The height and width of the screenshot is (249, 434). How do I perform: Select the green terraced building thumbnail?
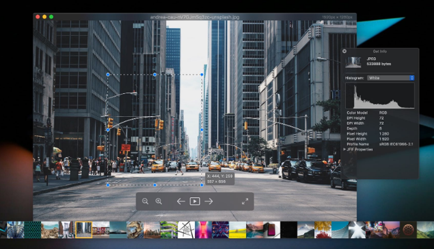pos(169,229)
